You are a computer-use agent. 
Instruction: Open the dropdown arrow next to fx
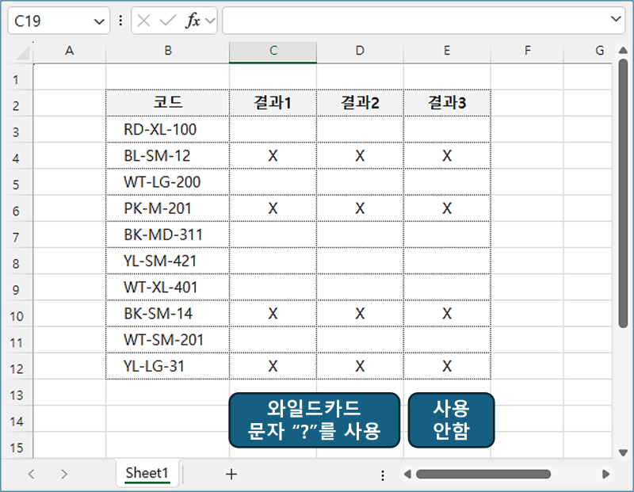[210, 21]
